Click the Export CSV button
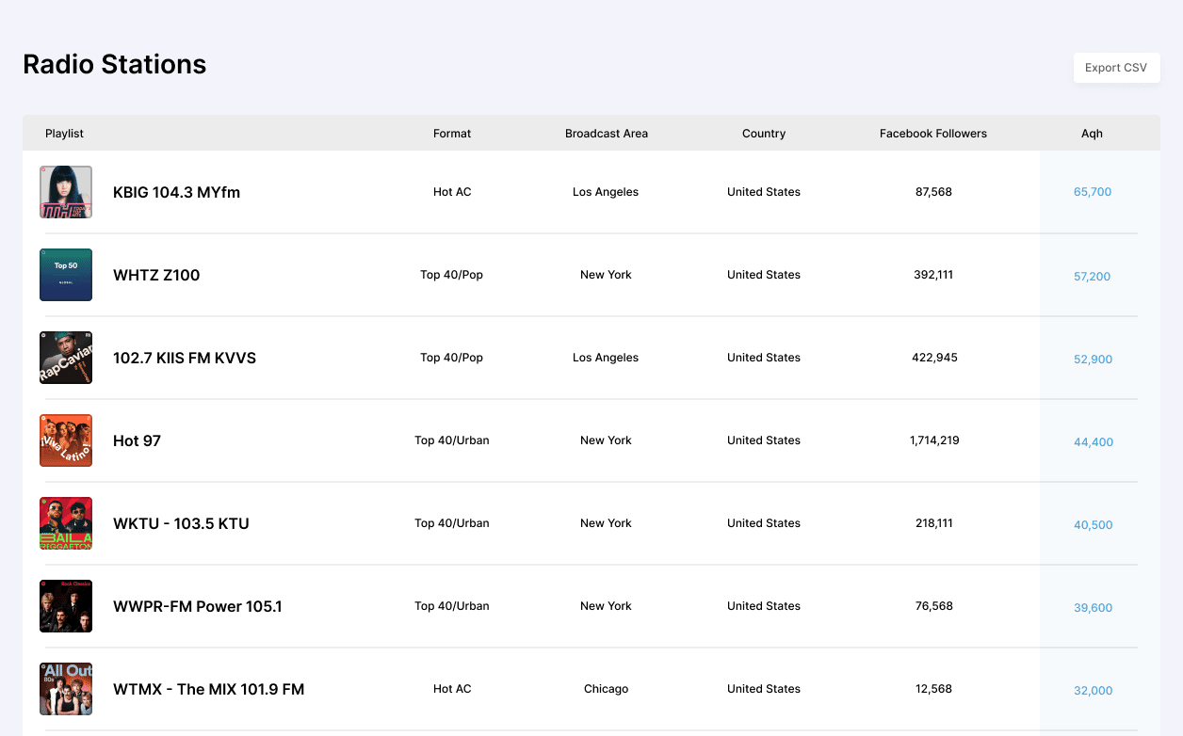This screenshot has height=736, width=1183. (1116, 67)
